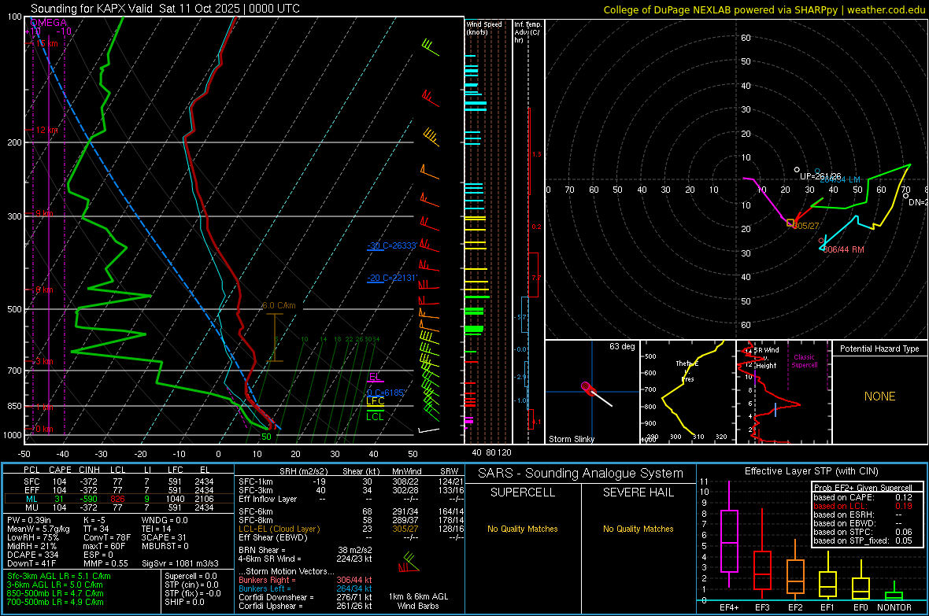Click the 'Sfc-3km AGL LR = 5.1 C/km' line
Screen dimensions: 929x616
coord(59,576)
